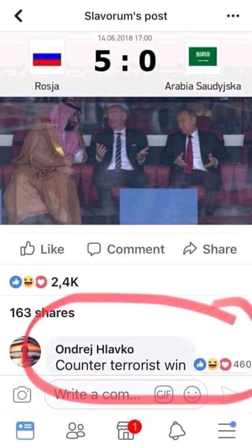View the 2,4K post reactions
Screen dimensions: 252x448
[44, 282]
